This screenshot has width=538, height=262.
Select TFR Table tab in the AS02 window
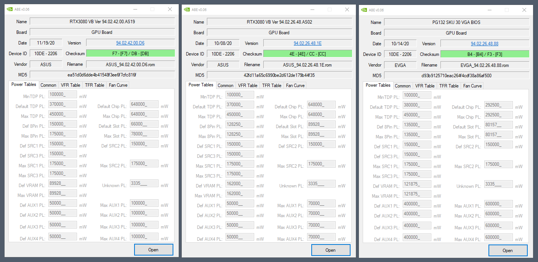272,86
